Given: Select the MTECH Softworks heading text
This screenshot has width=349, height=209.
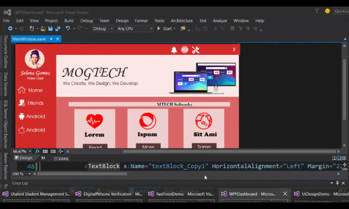Looking at the screenshot, I should [174, 104].
